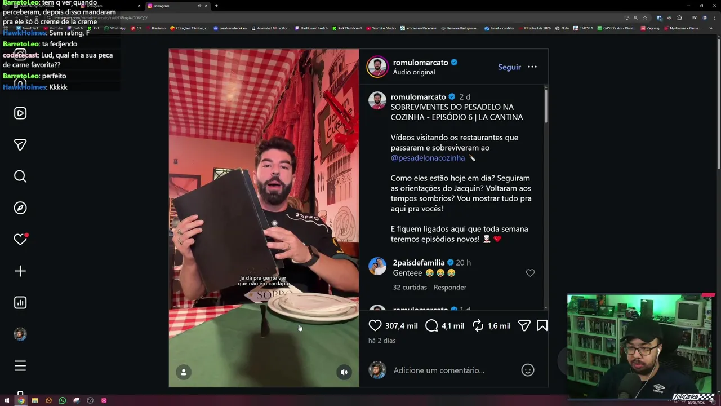Open OBS Studio from the taskbar
Image resolution: width=721 pixels, height=406 pixels.
90,400
